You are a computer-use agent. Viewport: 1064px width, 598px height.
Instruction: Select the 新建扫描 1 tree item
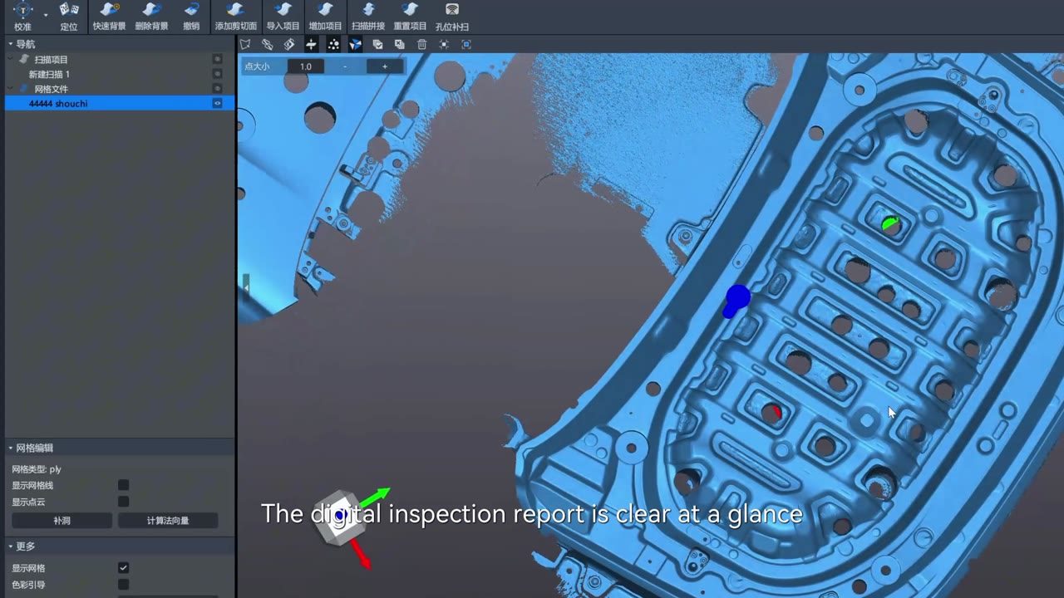[49, 75]
